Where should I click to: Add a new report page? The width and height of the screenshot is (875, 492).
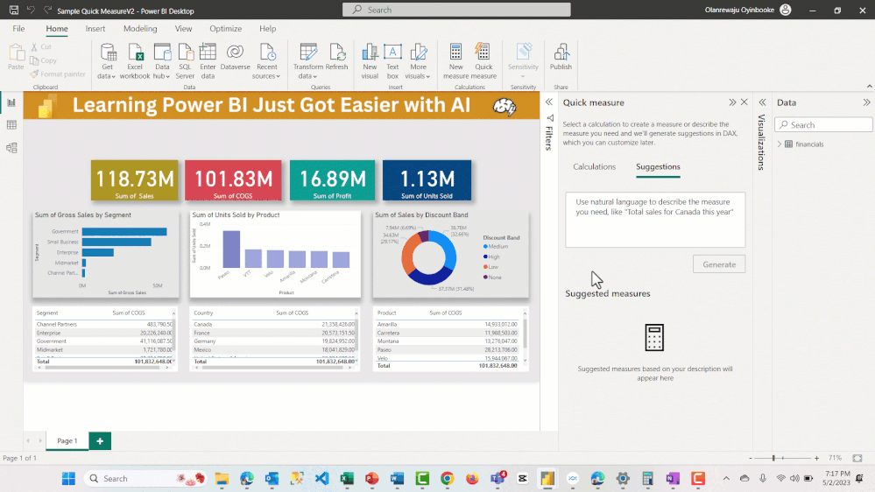click(x=100, y=440)
